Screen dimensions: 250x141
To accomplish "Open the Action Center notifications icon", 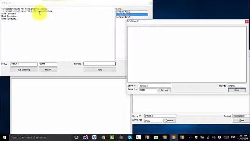I will [220, 137].
